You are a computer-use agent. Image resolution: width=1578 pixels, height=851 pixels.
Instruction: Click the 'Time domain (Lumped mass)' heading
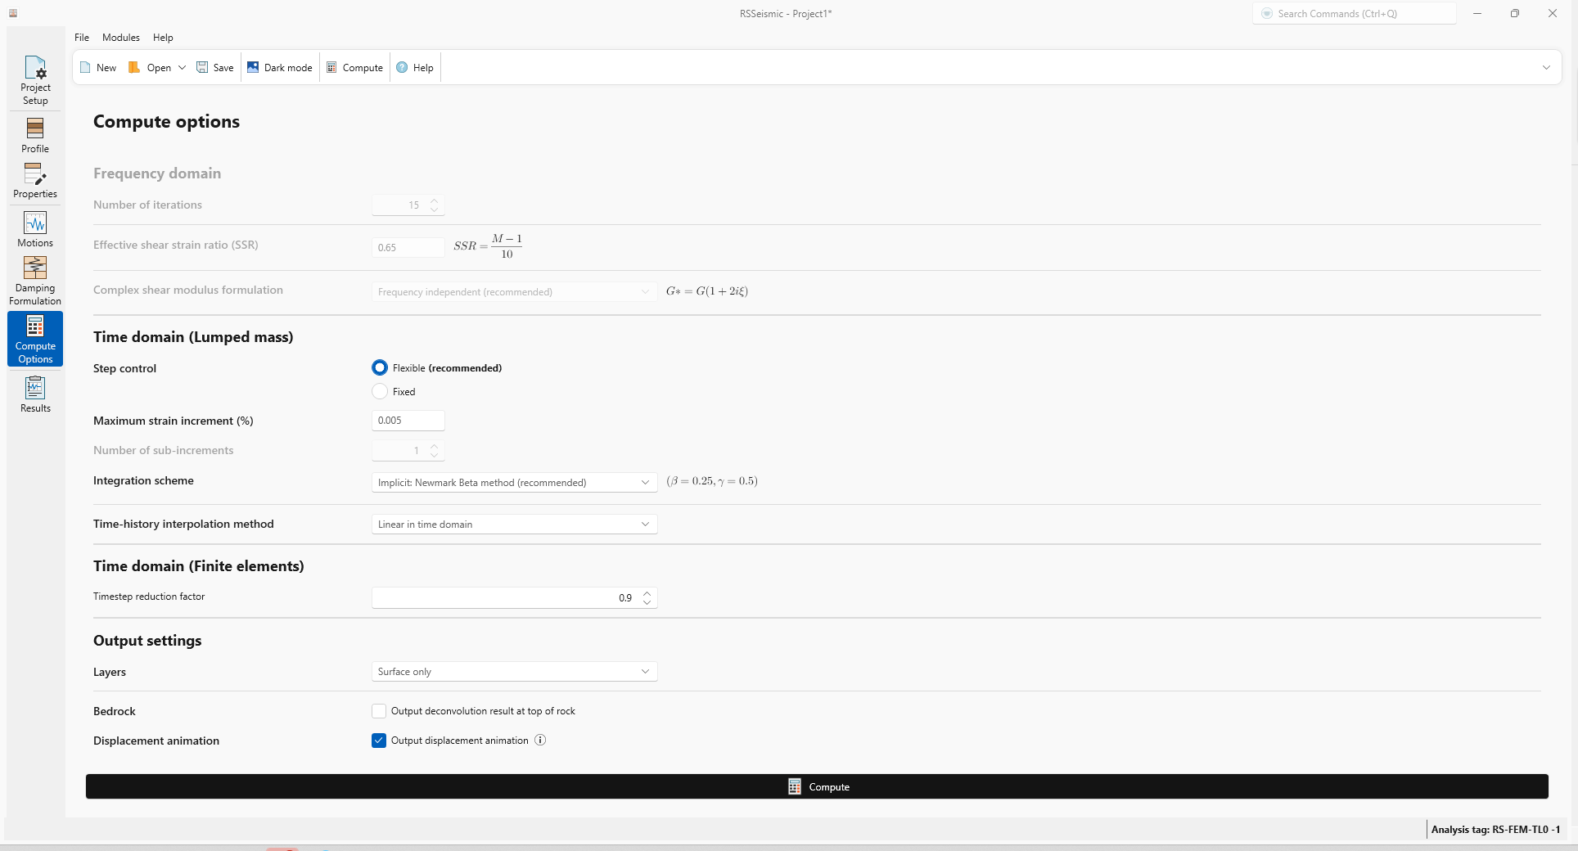pos(193,337)
